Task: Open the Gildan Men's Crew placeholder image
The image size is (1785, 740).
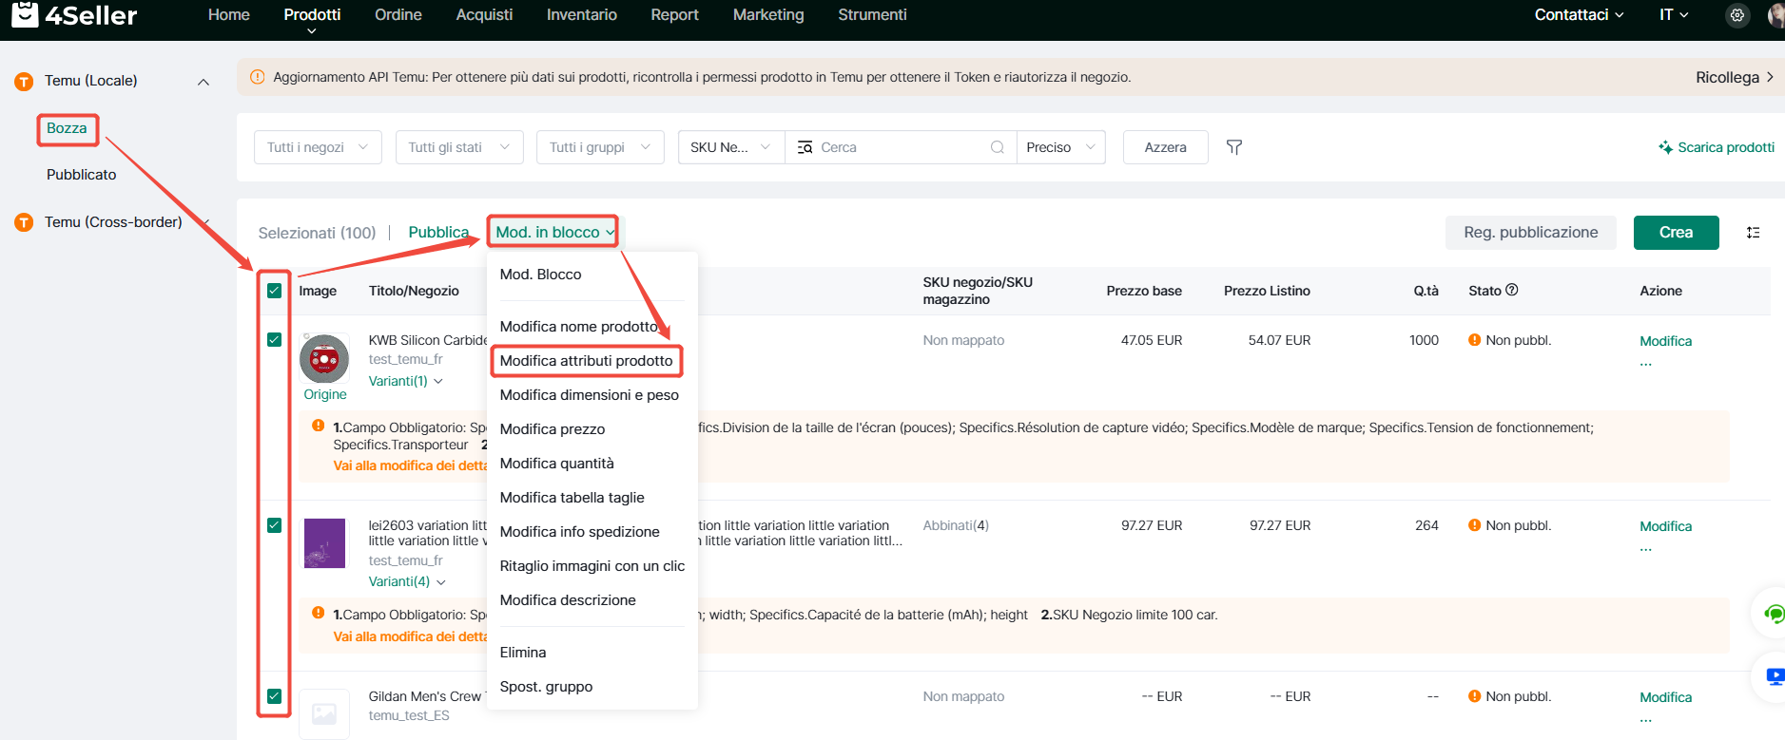Action: point(324,713)
